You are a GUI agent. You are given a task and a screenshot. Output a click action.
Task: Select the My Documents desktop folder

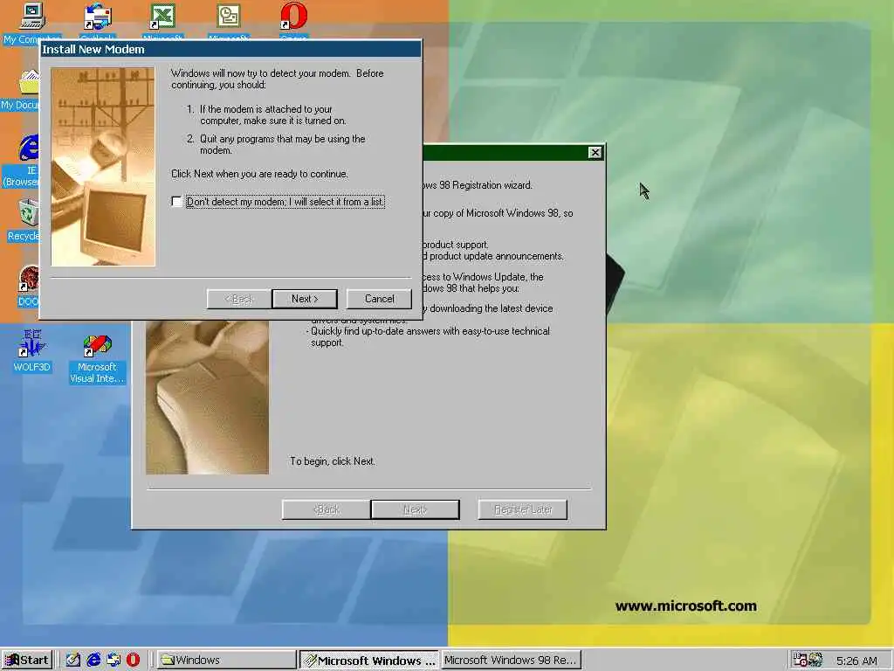pyautogui.click(x=29, y=83)
